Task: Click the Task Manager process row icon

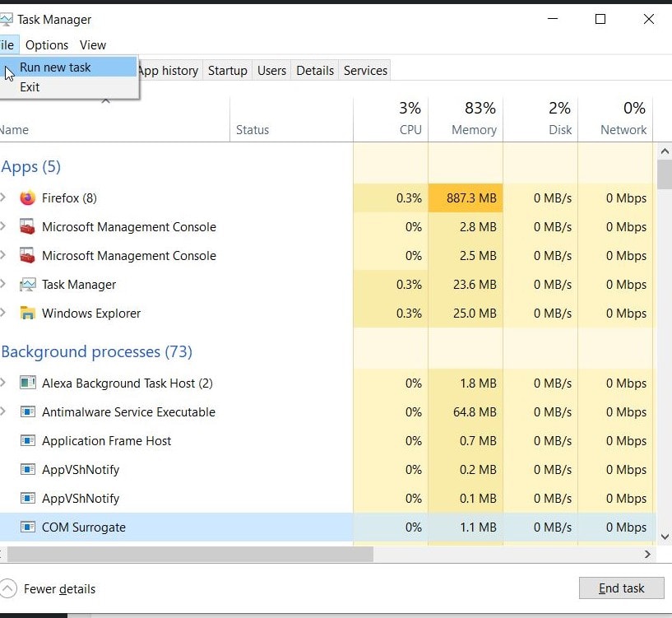Action: (x=27, y=285)
